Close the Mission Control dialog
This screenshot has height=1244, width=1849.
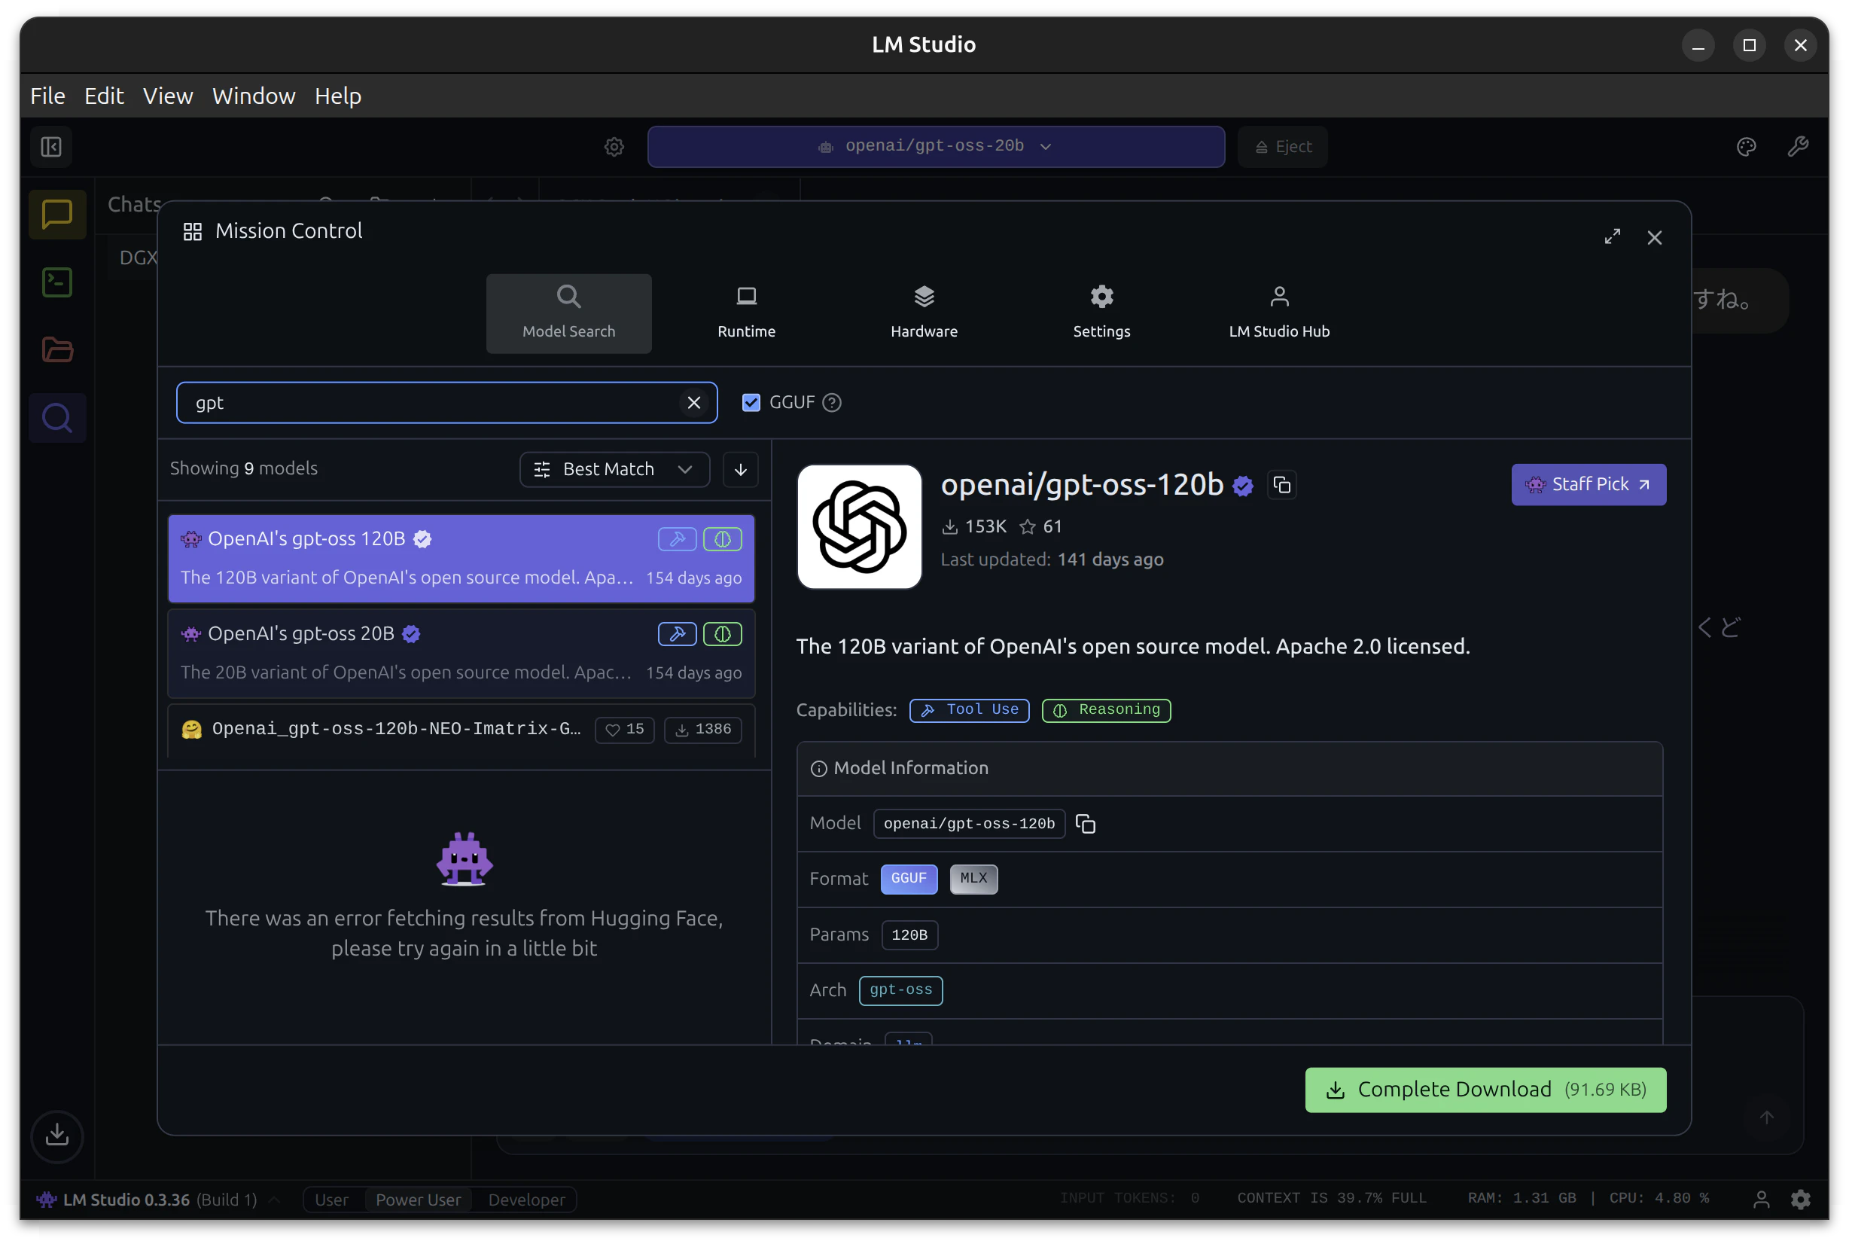coord(1654,238)
